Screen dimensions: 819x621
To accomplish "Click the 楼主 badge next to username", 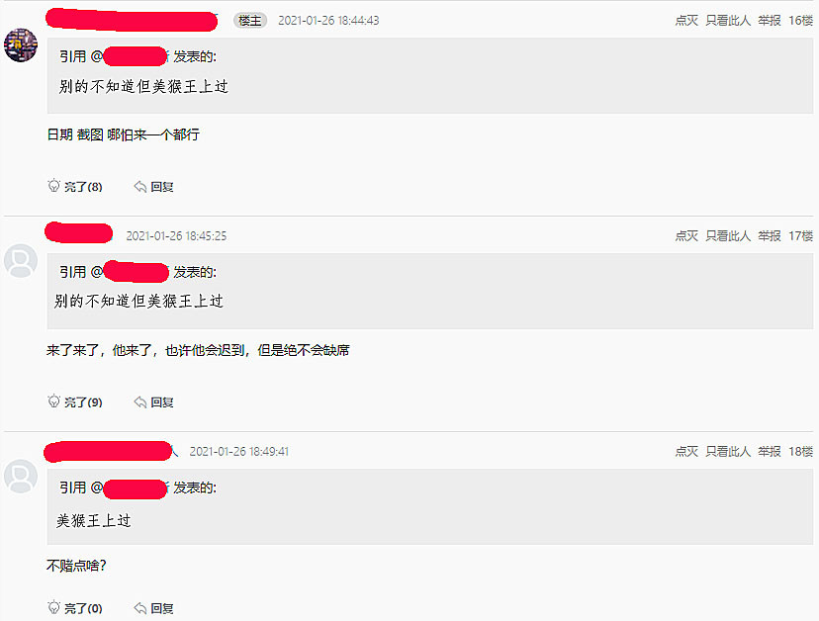I will (x=250, y=21).
